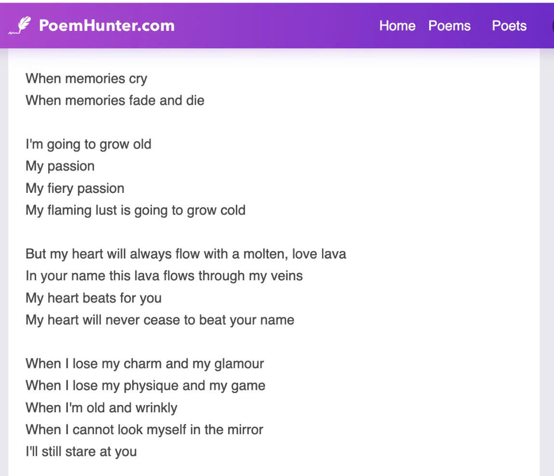Click the line about physique and game
This screenshot has height=476, width=554.
145,385
